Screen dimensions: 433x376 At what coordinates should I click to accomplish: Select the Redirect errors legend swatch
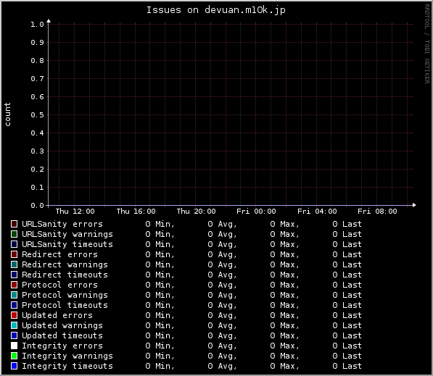click(14, 254)
